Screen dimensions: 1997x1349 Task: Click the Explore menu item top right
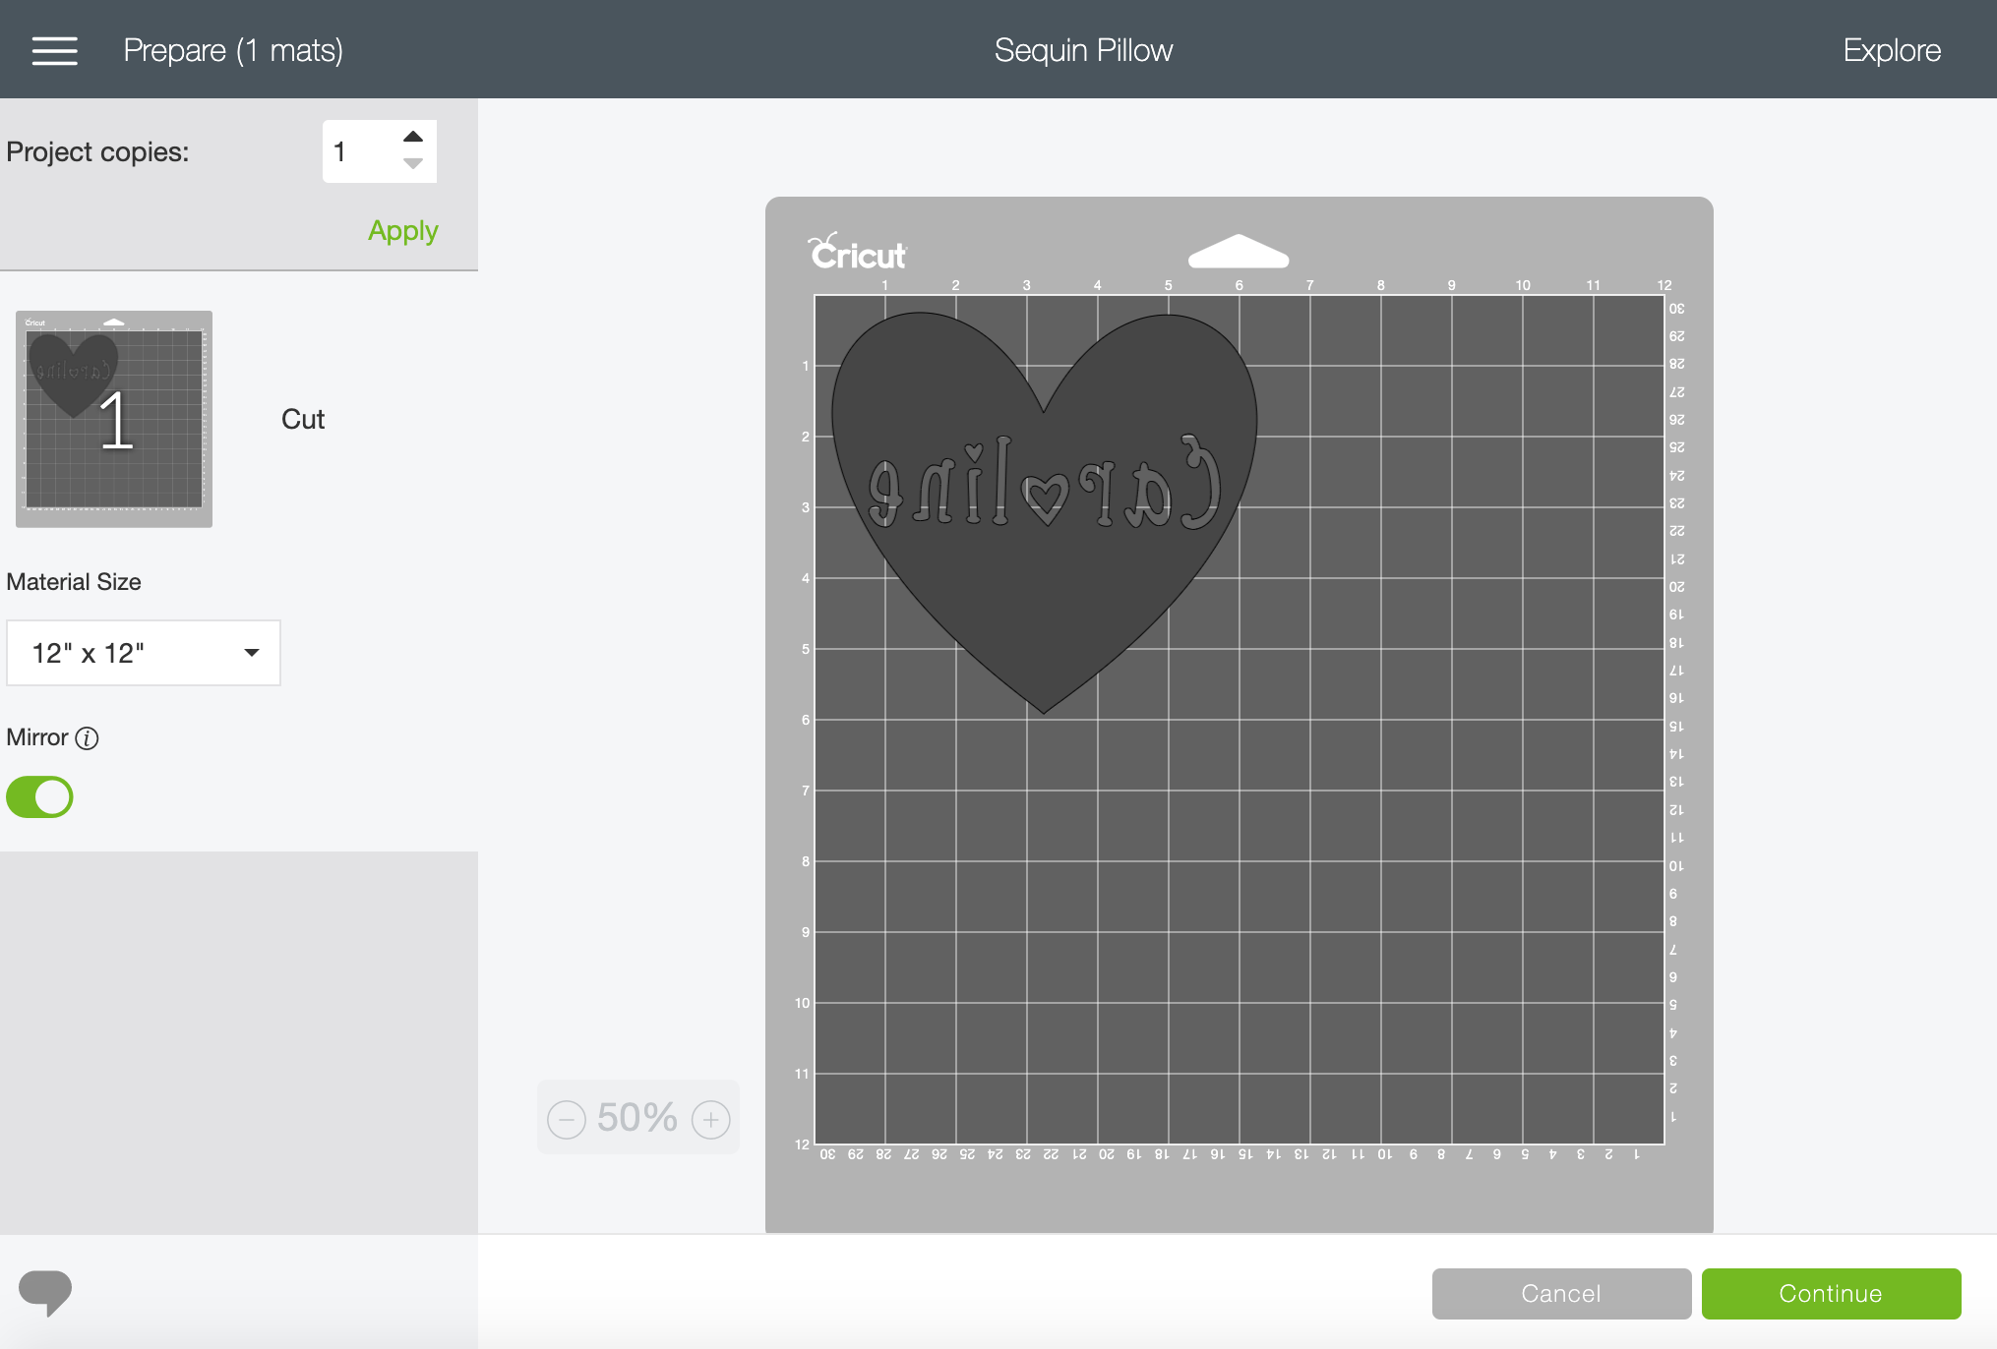[x=1892, y=48]
